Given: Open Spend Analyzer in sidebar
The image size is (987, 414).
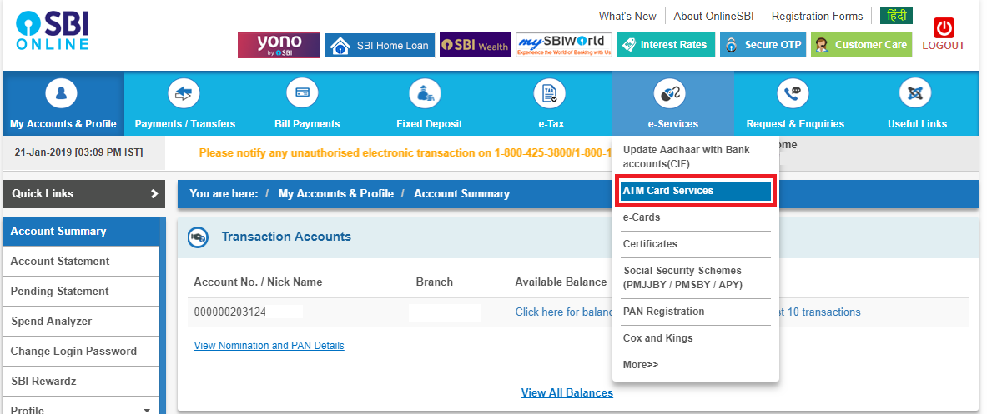Looking at the screenshot, I should tap(80, 322).
